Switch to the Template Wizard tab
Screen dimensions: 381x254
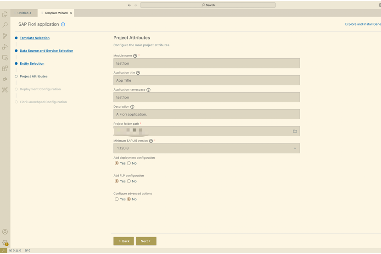(56, 13)
